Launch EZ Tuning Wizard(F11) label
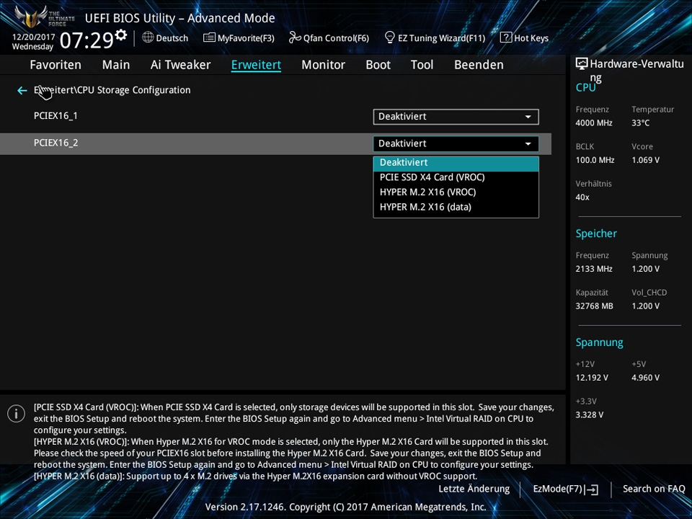 point(441,38)
